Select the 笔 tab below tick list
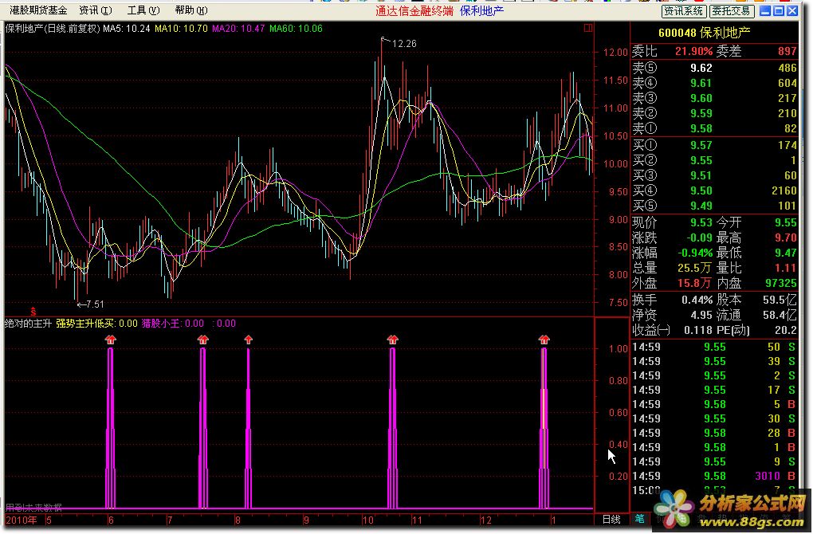The height and width of the screenshot is (534, 813). pos(639,519)
